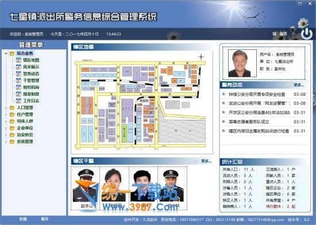Click 展开 button at bottom bar
This screenshot has height=225, width=316.
click(x=45, y=219)
